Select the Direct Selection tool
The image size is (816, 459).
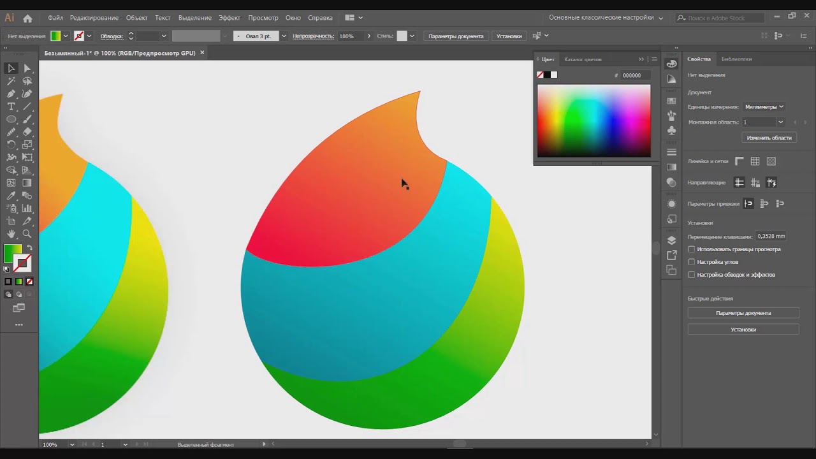[x=27, y=68]
